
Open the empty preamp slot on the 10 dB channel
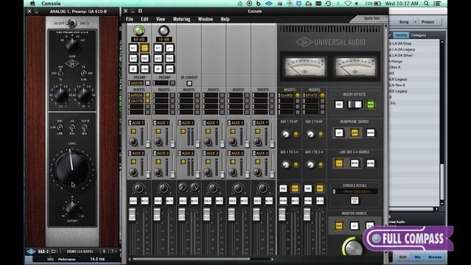pyautogui.click(x=161, y=83)
